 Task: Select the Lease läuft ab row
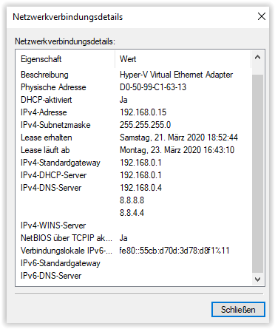click(134, 150)
